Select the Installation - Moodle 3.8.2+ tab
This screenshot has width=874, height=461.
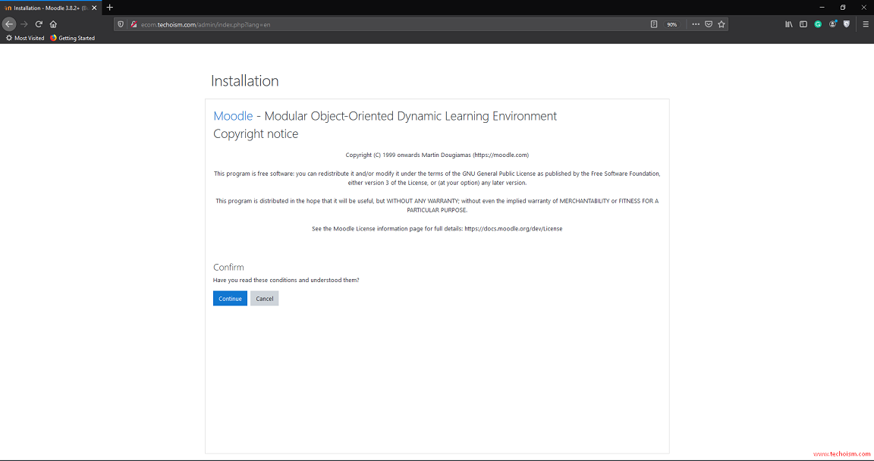point(50,8)
